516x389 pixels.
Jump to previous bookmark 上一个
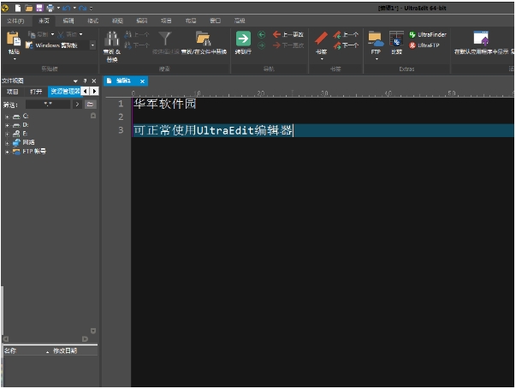click(345, 34)
